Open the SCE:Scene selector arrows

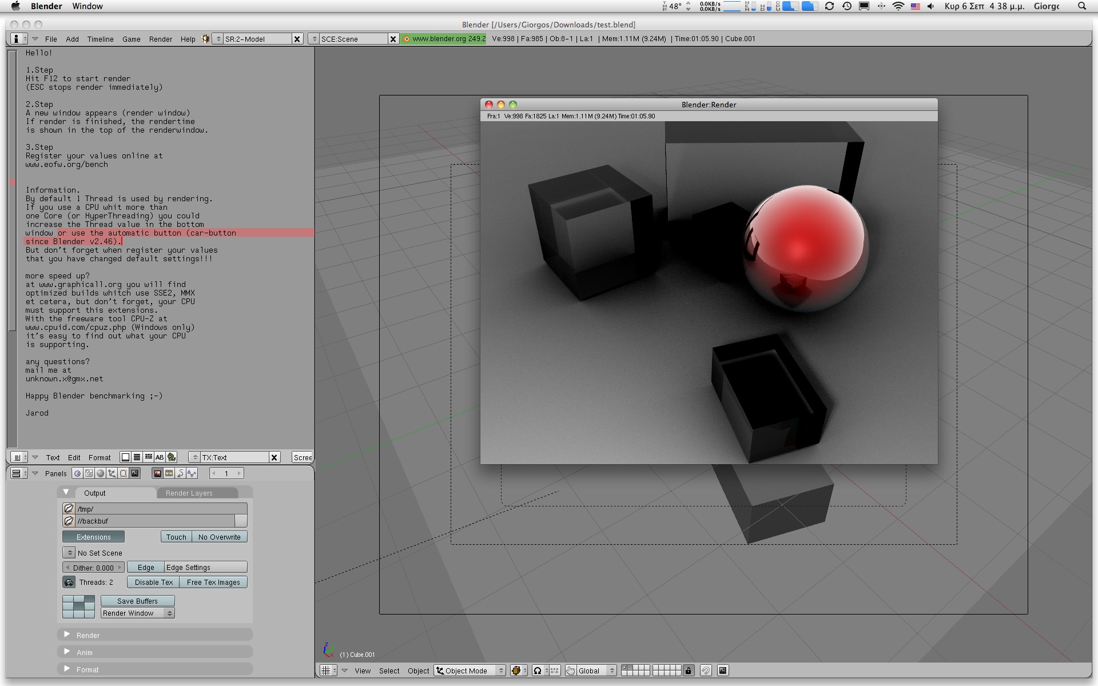(x=314, y=39)
